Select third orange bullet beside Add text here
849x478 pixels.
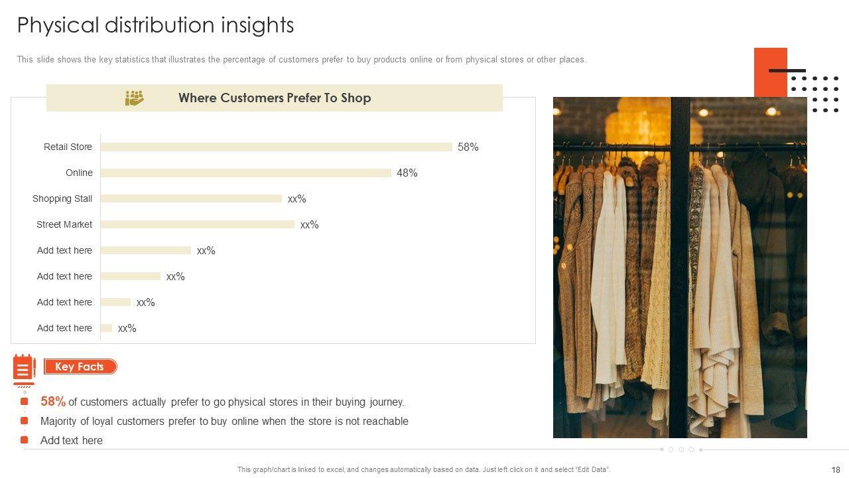(x=25, y=440)
